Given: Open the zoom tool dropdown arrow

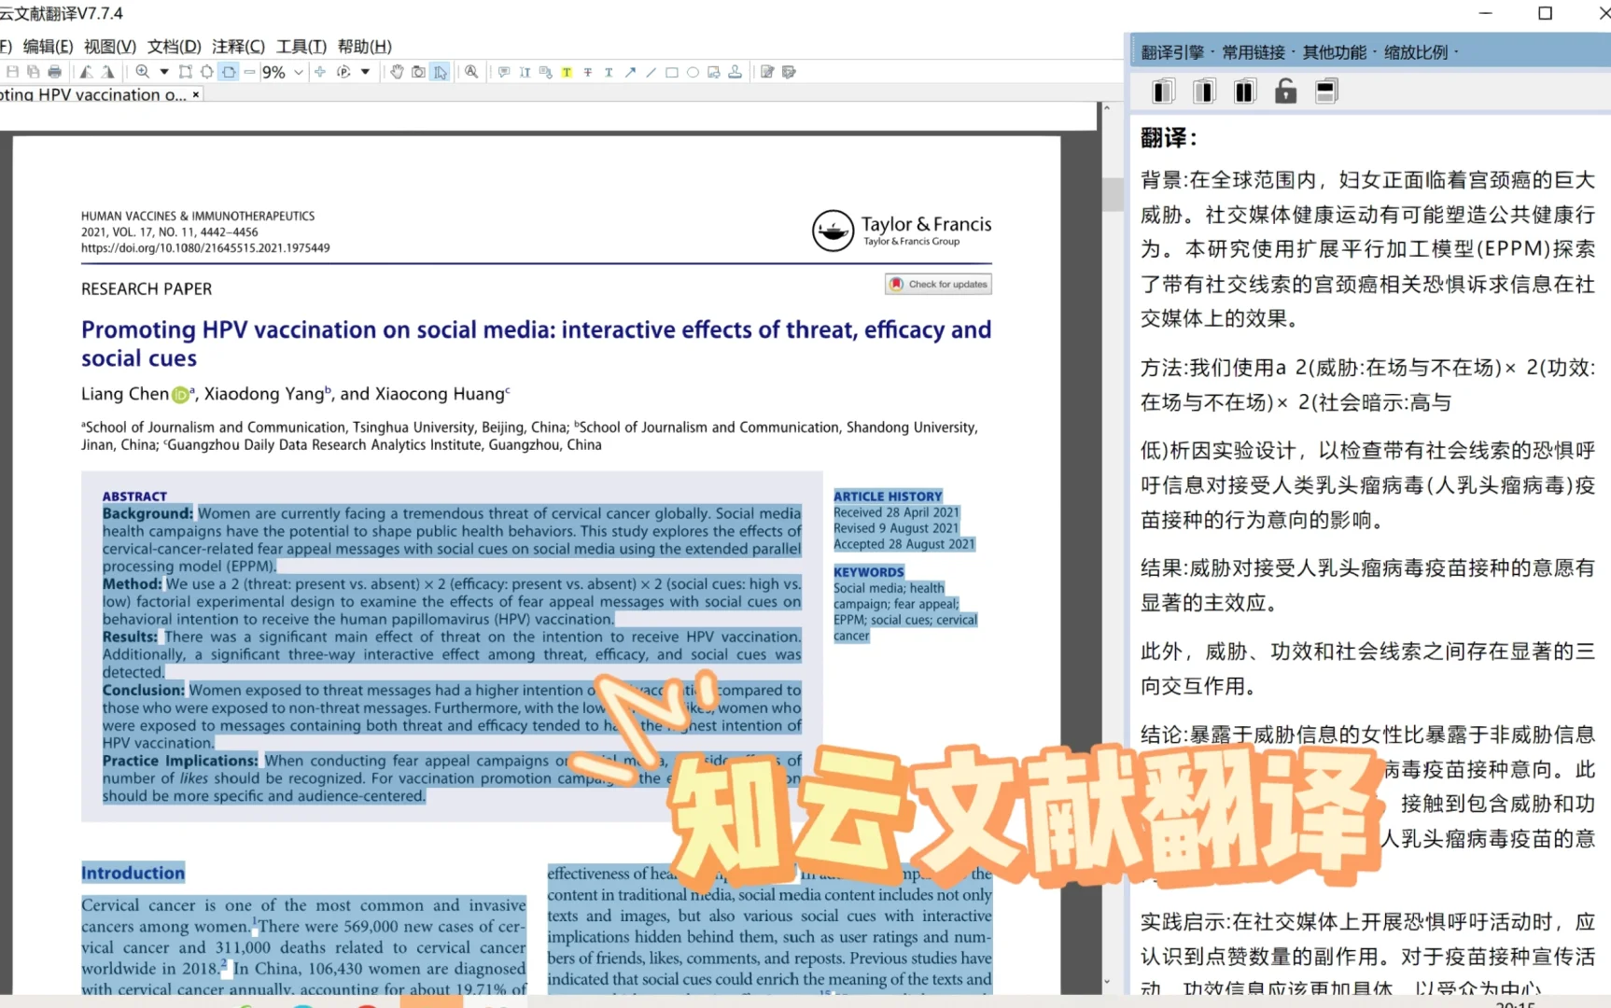Looking at the screenshot, I should pyautogui.click(x=164, y=72).
